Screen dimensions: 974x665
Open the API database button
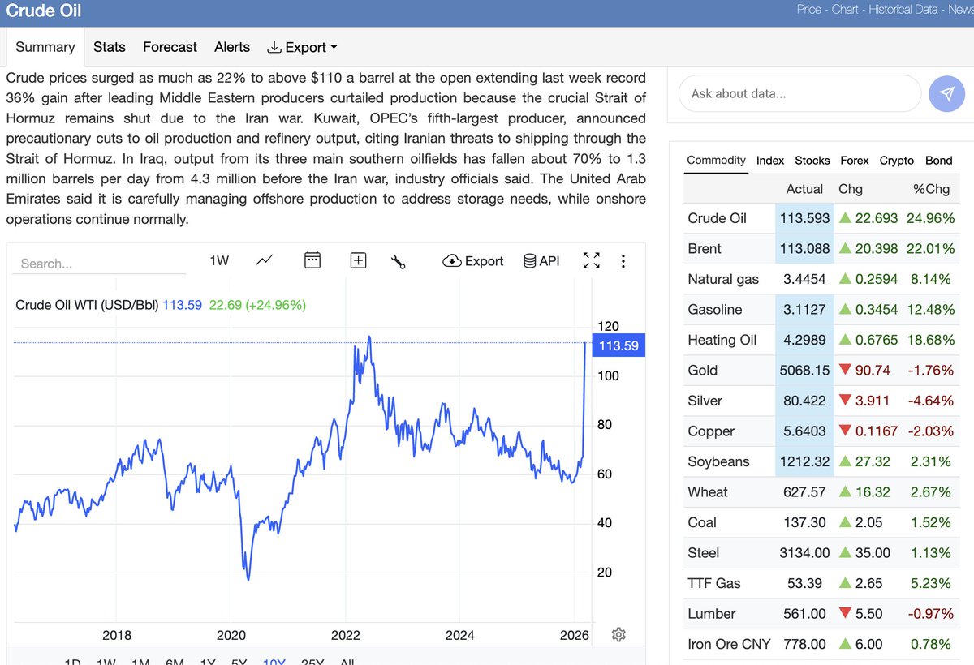[x=541, y=261]
